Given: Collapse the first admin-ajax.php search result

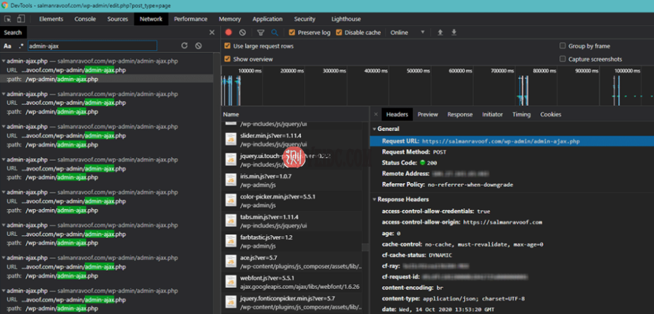Looking at the screenshot, I should tap(4, 61).
